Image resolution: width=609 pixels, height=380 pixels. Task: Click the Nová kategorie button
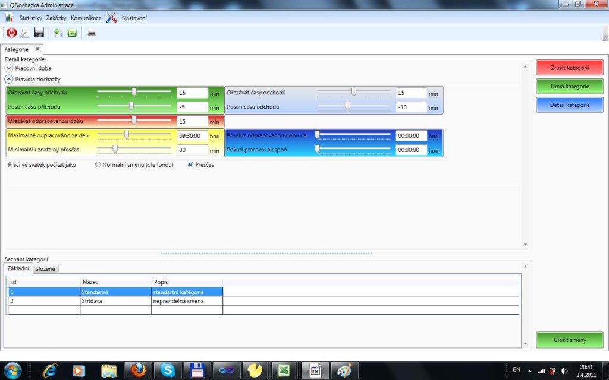570,86
